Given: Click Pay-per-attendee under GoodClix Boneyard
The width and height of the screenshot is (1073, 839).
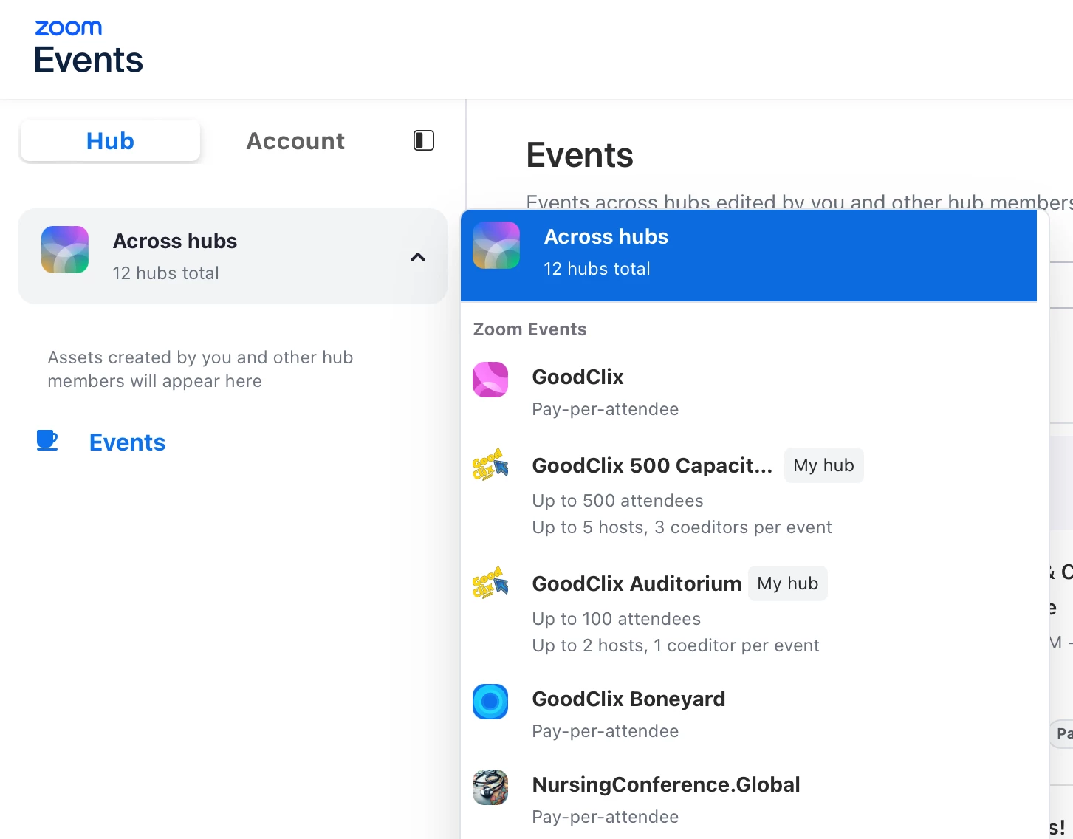Looking at the screenshot, I should 606,731.
